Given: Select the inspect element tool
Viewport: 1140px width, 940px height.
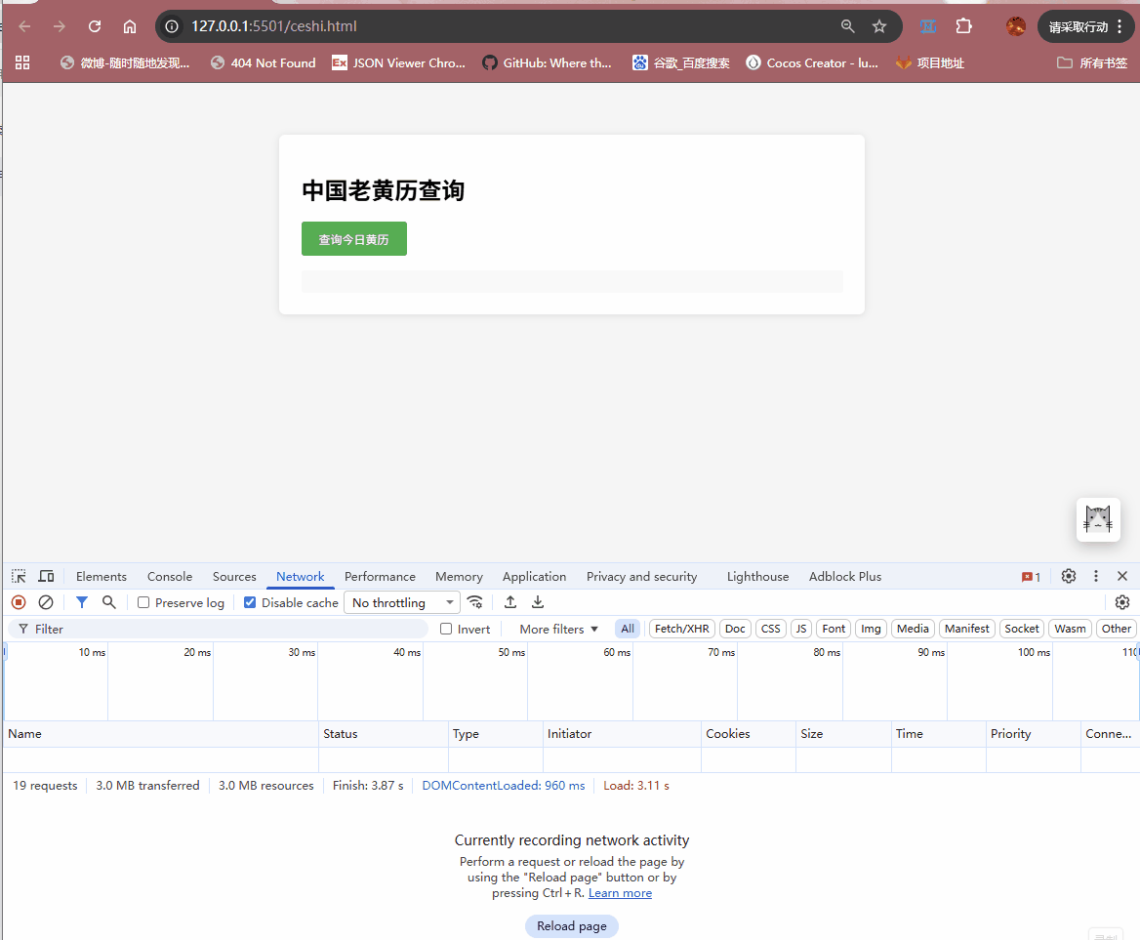Looking at the screenshot, I should (18, 576).
